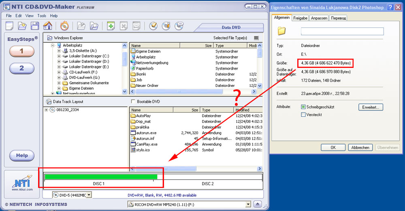Expand the 081230_2334 disc node
The width and height of the screenshot is (405, 211).
[x=46, y=110]
